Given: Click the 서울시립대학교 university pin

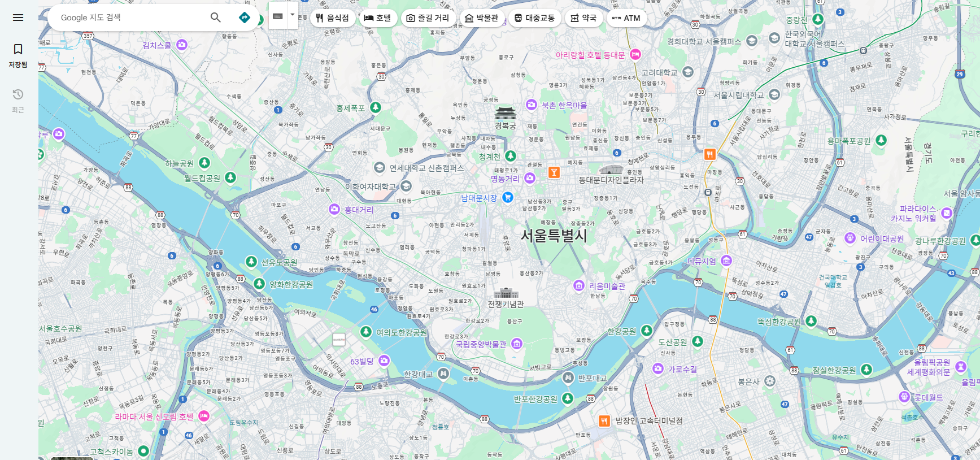Looking at the screenshot, I should (774, 94).
